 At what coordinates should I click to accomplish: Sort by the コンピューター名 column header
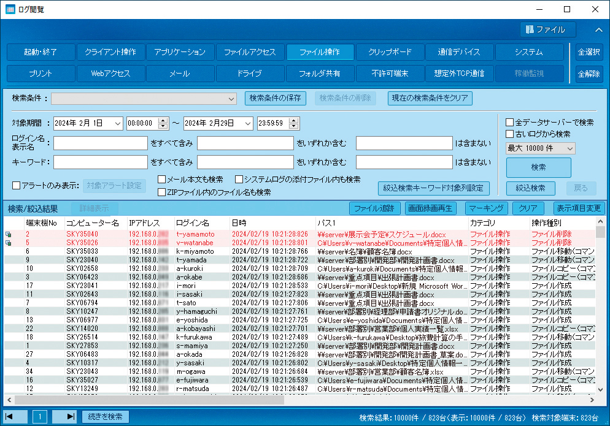click(95, 223)
